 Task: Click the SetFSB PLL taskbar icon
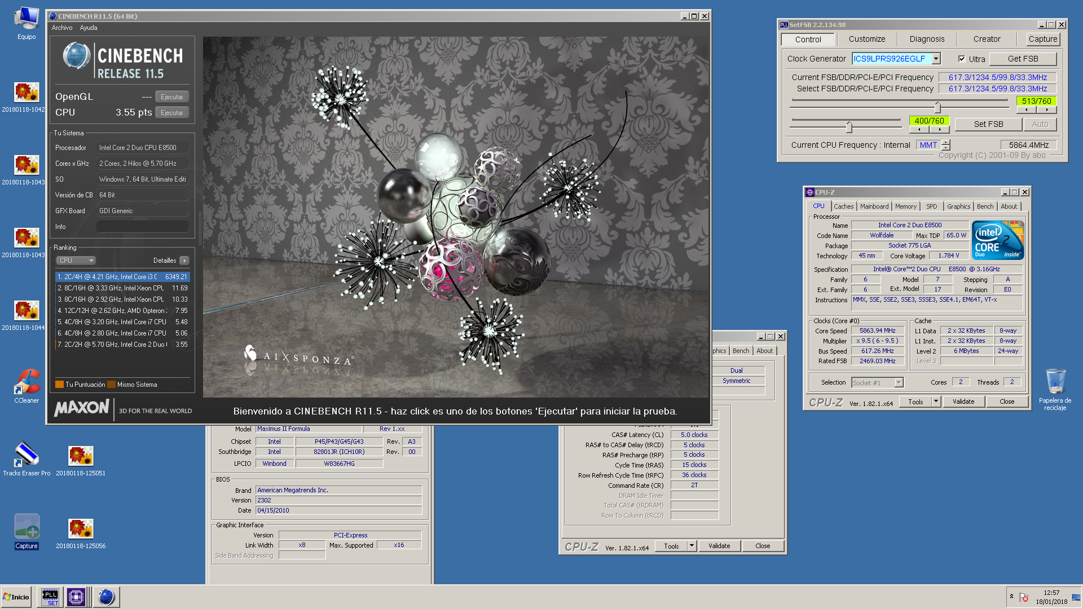tap(50, 597)
